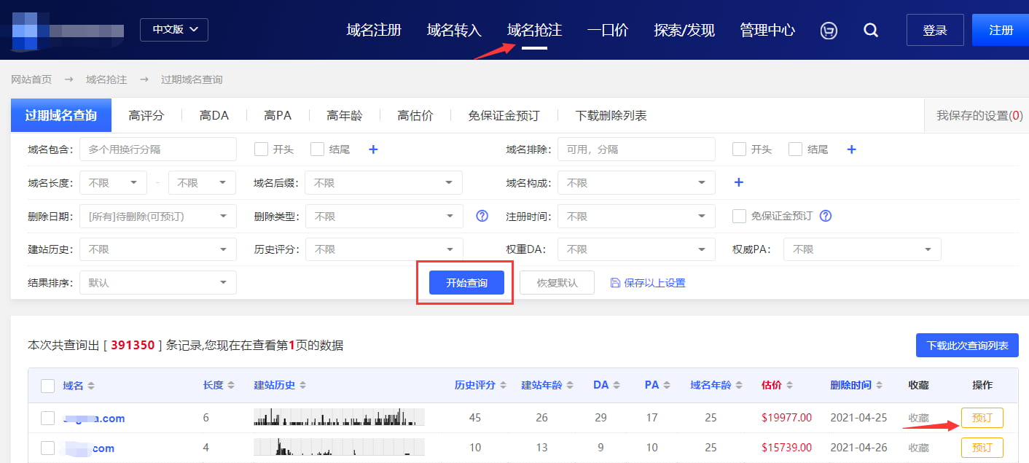Tick 开头 checkbox for 域名包含
The height and width of the screenshot is (463, 1029).
click(261, 149)
